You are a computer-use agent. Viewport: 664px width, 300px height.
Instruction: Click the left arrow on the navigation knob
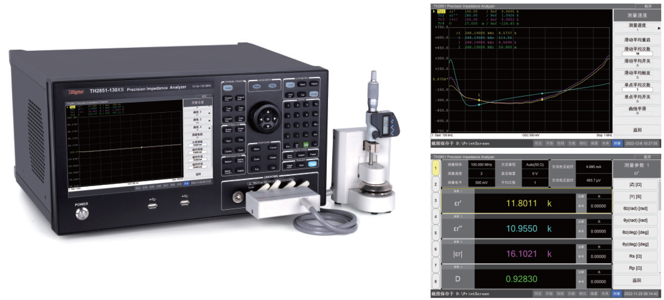(261, 119)
